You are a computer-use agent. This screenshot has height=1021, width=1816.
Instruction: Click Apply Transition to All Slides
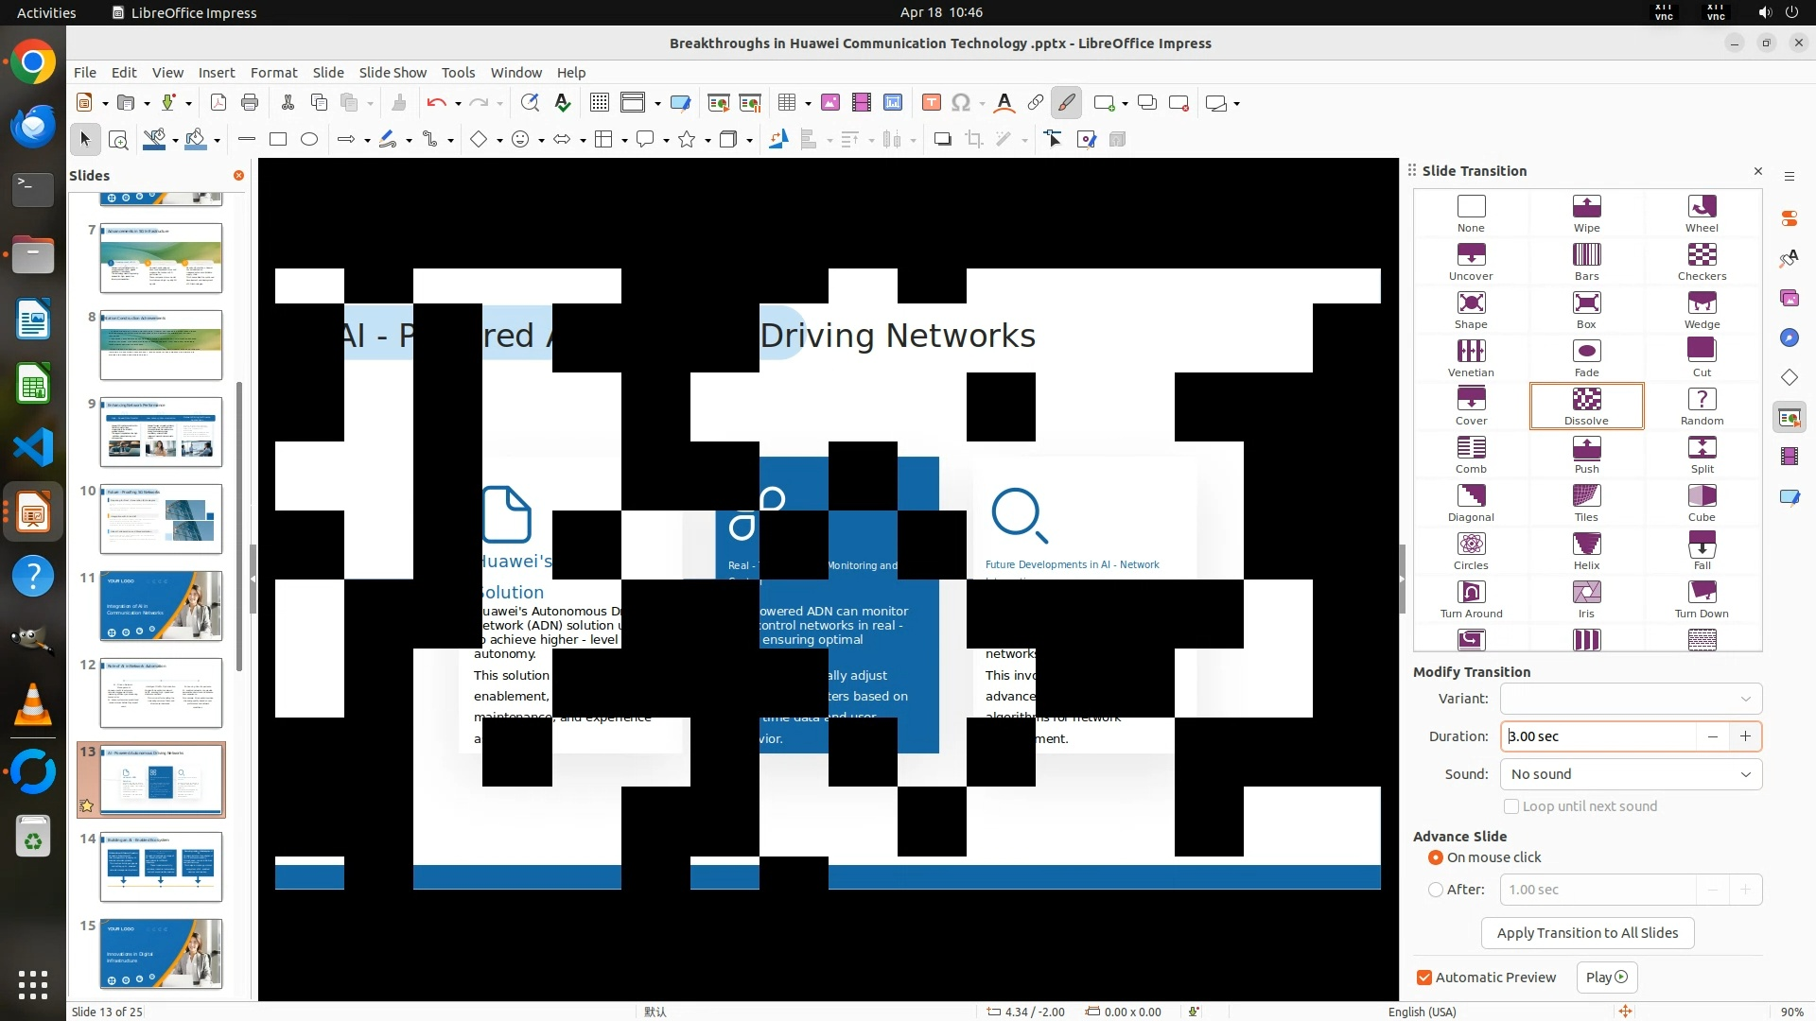coord(1587,933)
